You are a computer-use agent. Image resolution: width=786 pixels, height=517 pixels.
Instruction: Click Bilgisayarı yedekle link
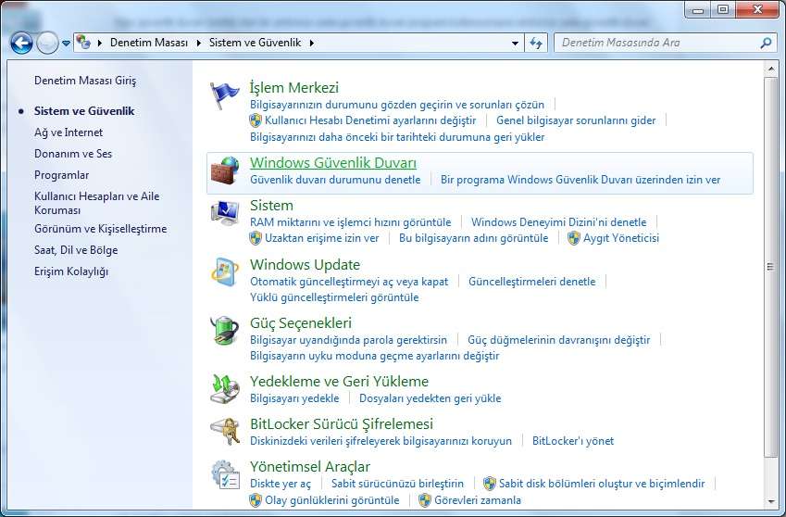point(294,398)
